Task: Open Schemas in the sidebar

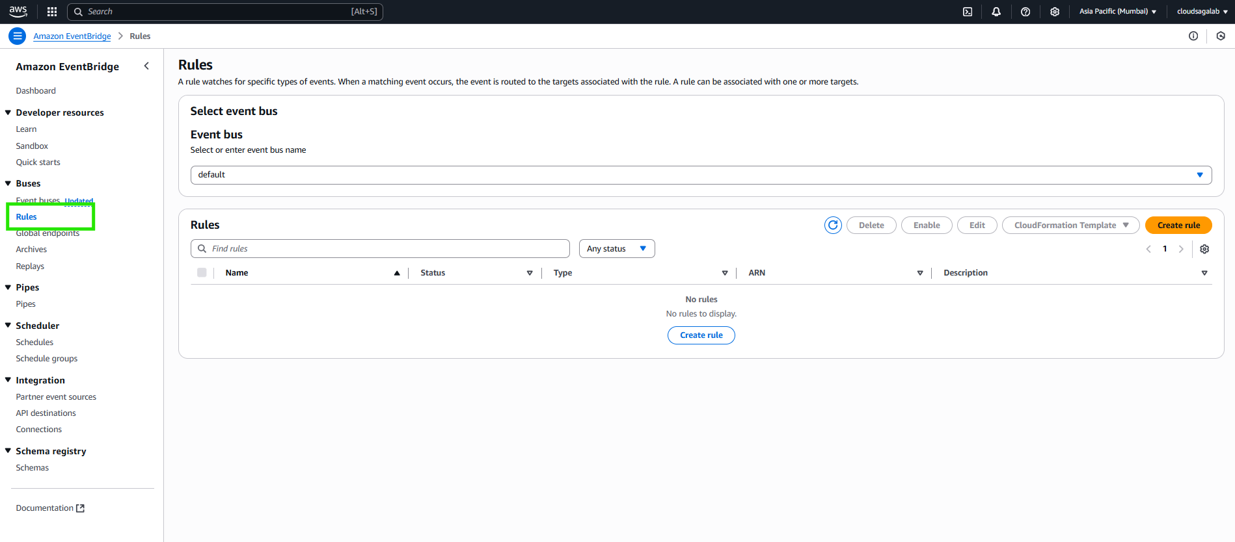Action: [32, 467]
